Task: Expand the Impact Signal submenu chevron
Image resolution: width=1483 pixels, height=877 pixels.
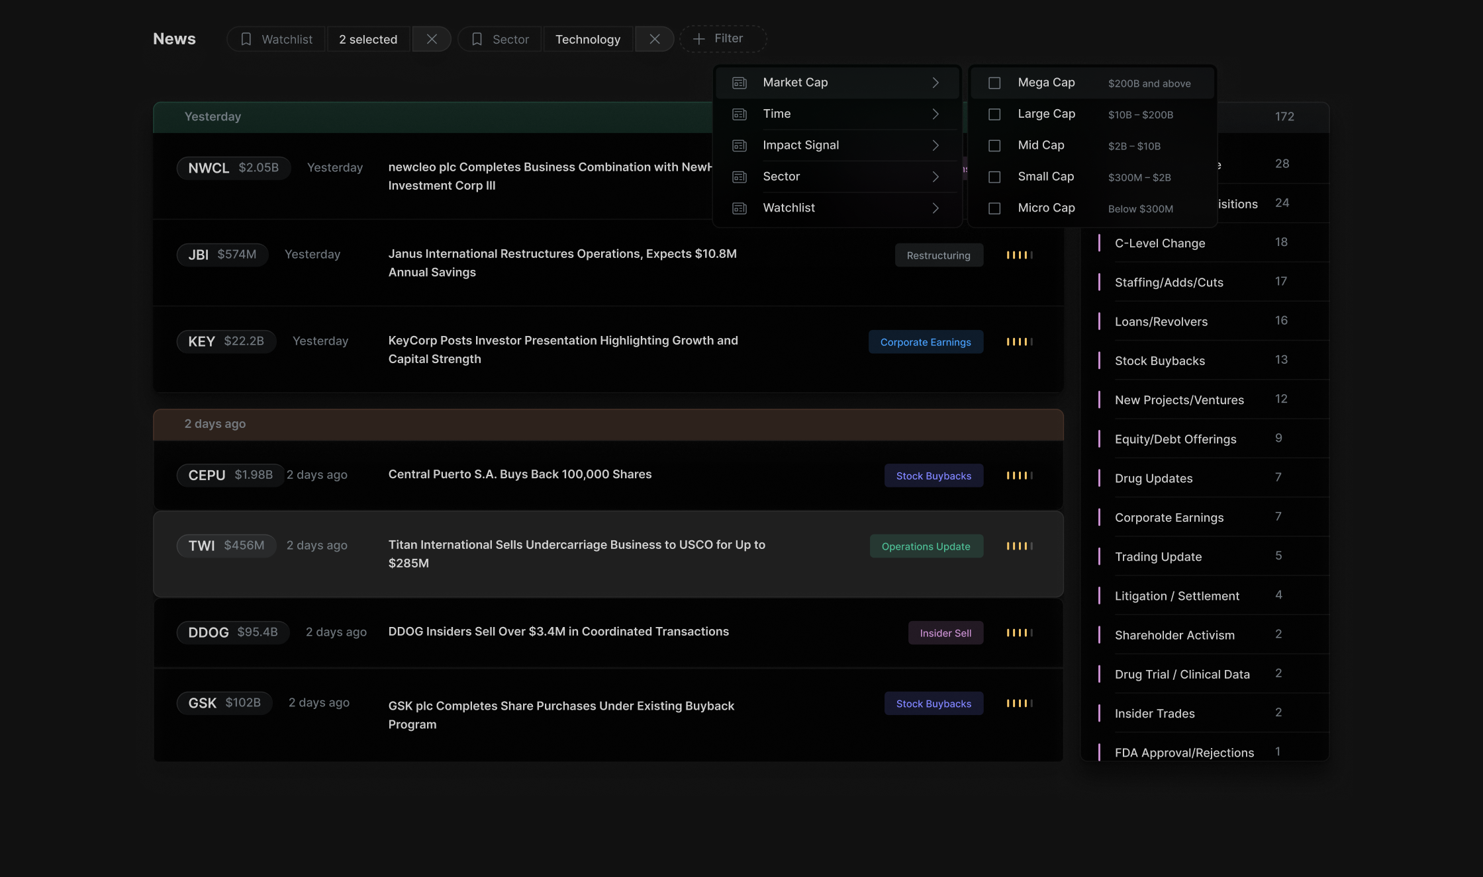Action: coord(935,146)
